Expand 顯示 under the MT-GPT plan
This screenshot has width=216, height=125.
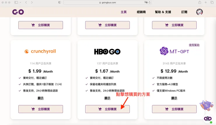(x=174, y=98)
